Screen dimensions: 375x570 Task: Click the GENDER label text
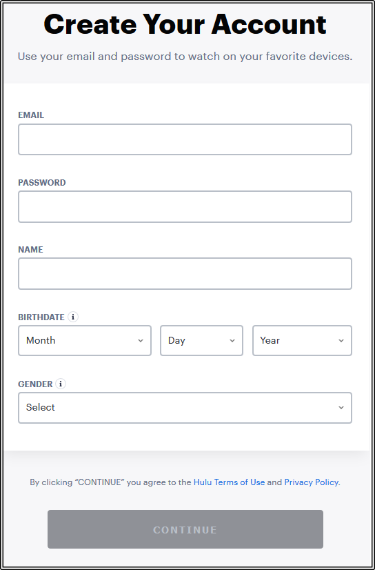(x=36, y=384)
